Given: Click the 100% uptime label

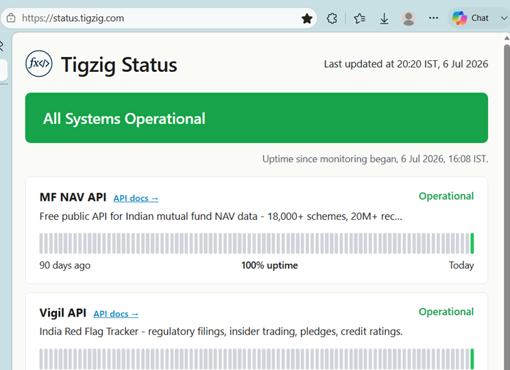Looking at the screenshot, I should pos(269,265).
